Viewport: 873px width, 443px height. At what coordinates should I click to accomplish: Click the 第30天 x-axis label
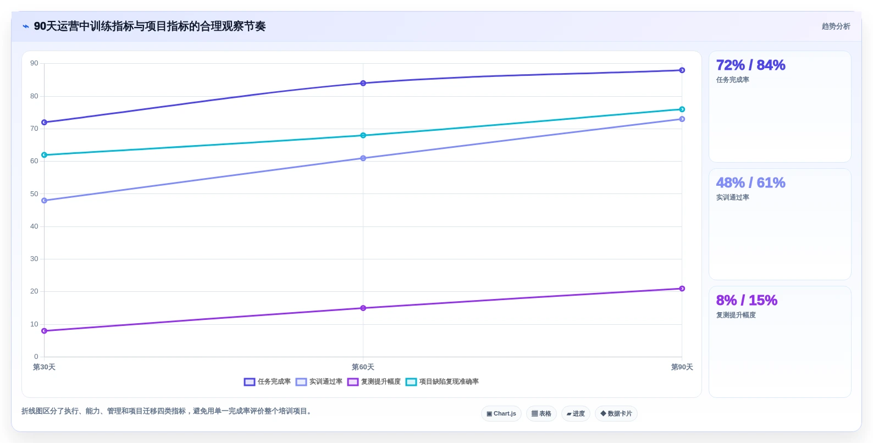click(44, 367)
